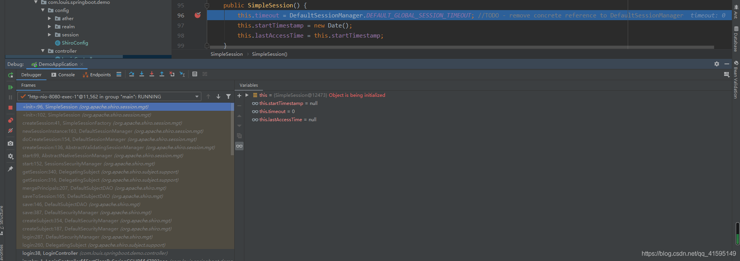Open View Breakpoints double red dot icon
This screenshot has width=740, height=261.
coord(10,120)
